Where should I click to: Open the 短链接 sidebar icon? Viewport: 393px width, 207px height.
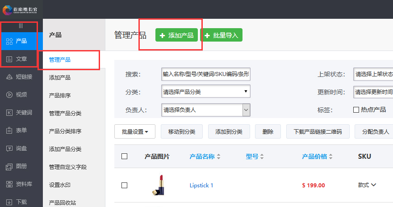coord(9,77)
